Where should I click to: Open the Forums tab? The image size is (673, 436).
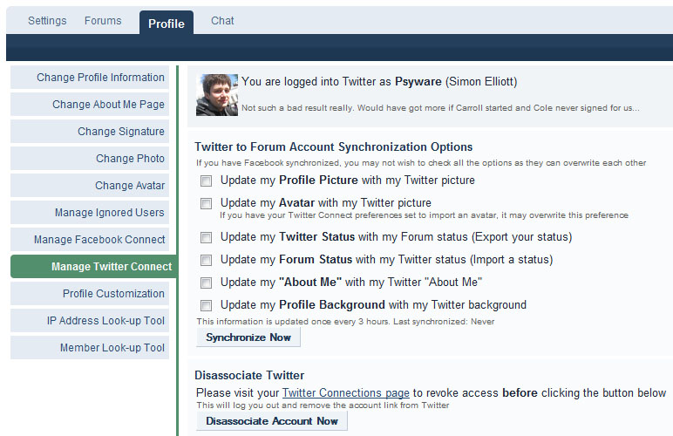pos(103,21)
